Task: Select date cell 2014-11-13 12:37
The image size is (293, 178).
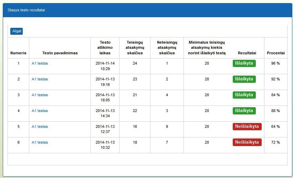Action: (x=105, y=129)
